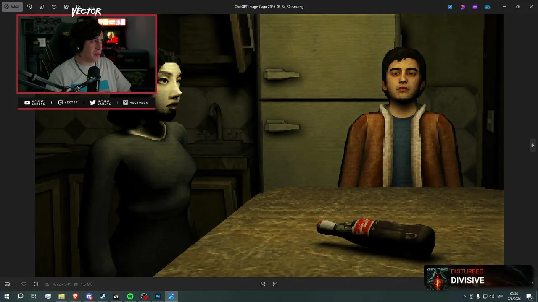Screen dimensions: 538x302
Task: Launch the Designer icon in title bar
Action: point(463,7)
